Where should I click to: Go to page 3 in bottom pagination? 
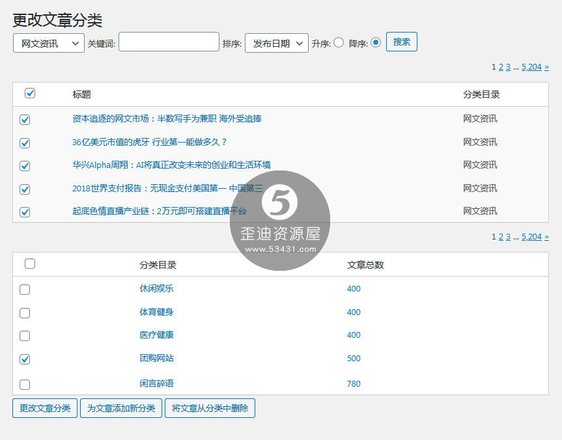pyautogui.click(x=508, y=237)
